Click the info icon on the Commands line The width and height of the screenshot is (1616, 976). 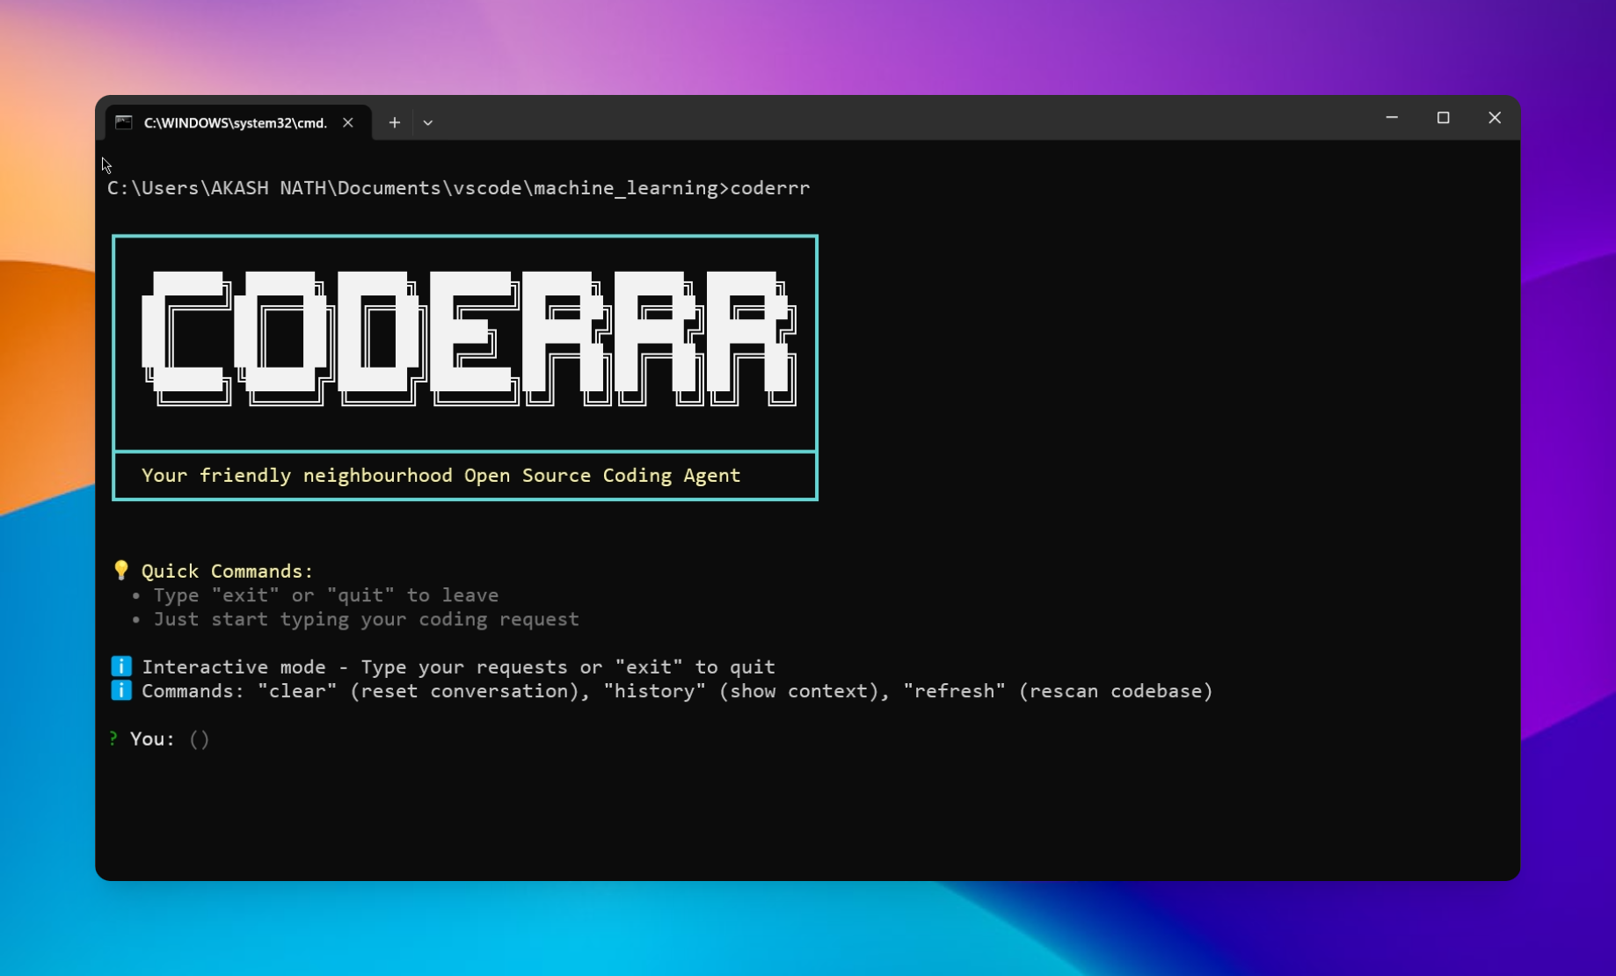coord(120,690)
